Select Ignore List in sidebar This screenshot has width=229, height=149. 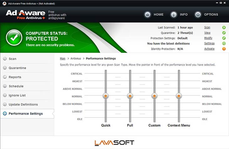pyautogui.click(x=27, y=95)
